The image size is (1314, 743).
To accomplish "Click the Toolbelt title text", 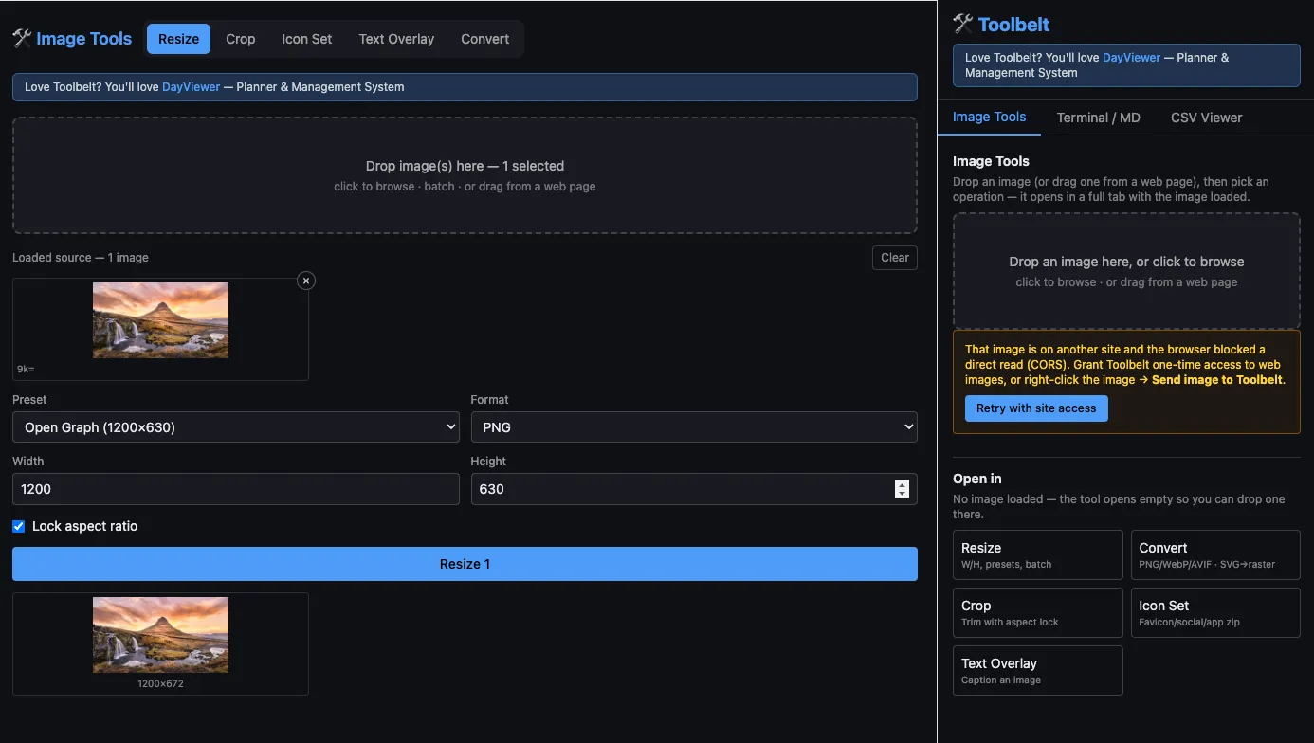I will pyautogui.click(x=1014, y=25).
